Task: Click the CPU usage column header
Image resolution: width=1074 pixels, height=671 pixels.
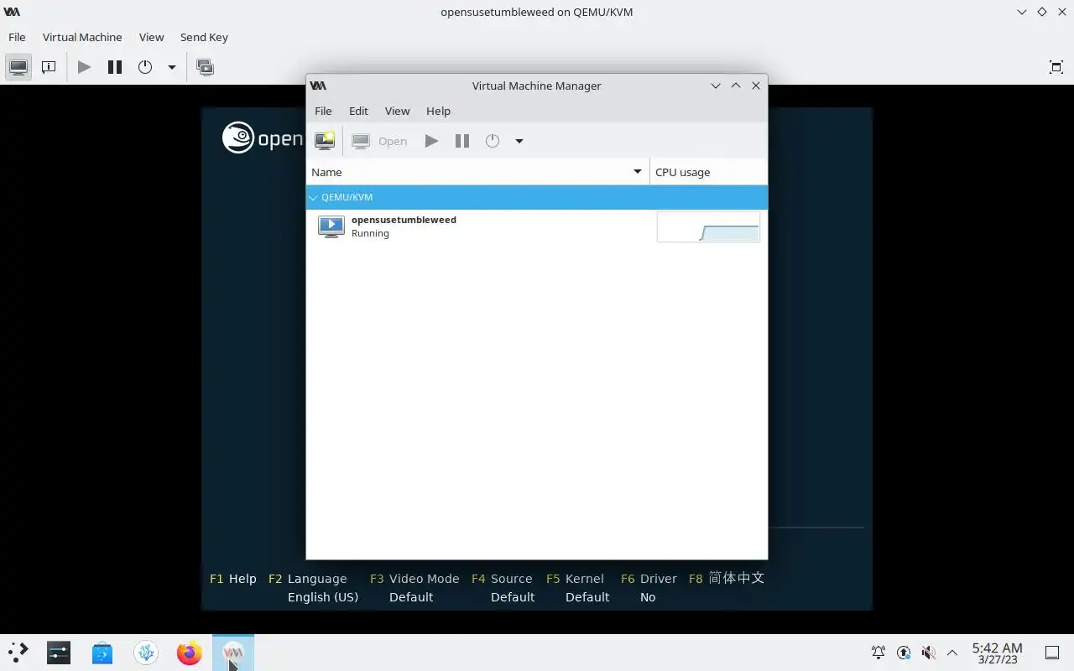Action: (708, 172)
